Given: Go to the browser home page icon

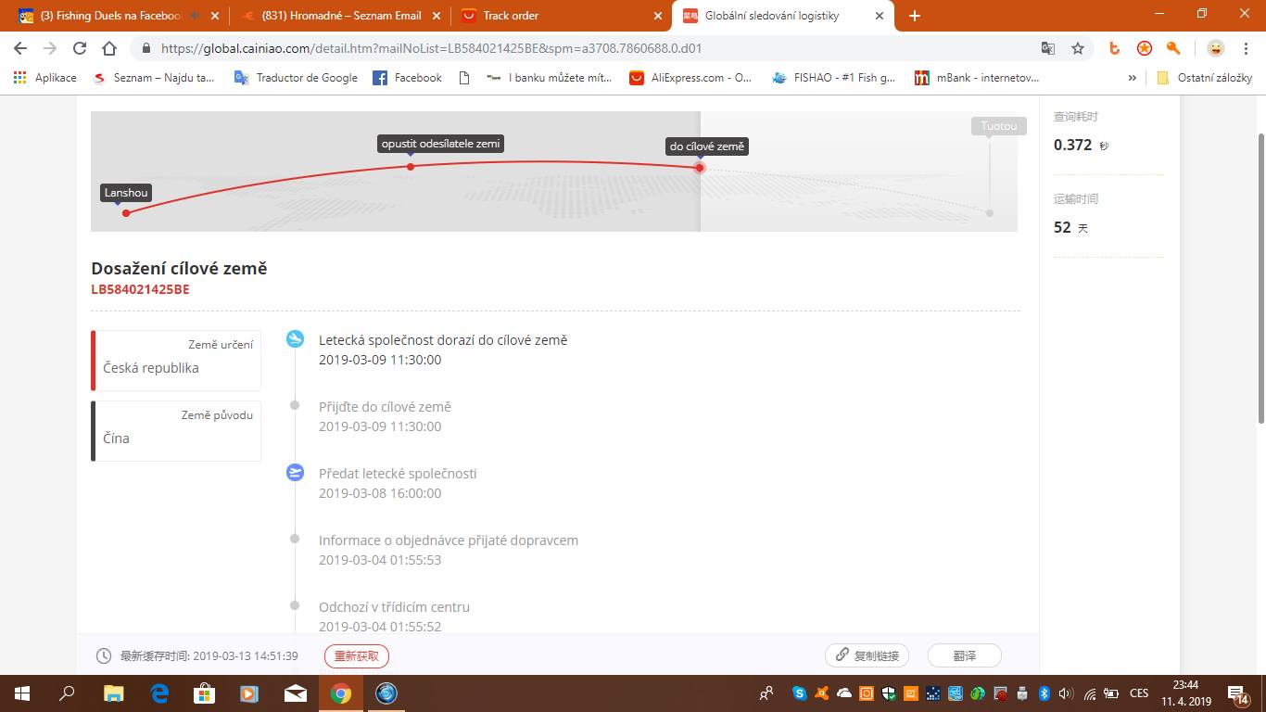Looking at the screenshot, I should pos(109,48).
